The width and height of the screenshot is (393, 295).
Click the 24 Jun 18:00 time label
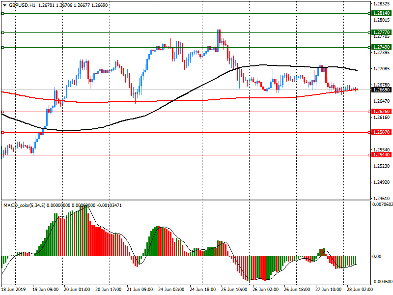coord(202,289)
